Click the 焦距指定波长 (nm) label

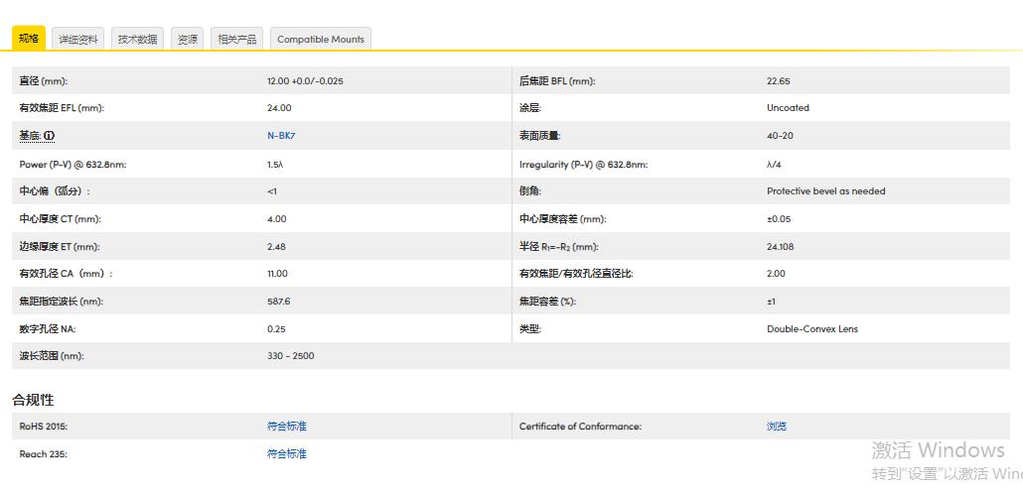62,302
